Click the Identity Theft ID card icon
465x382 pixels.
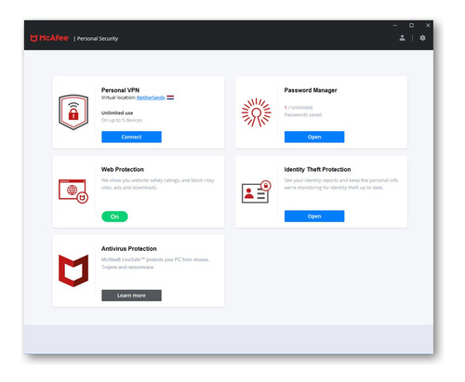tap(257, 191)
